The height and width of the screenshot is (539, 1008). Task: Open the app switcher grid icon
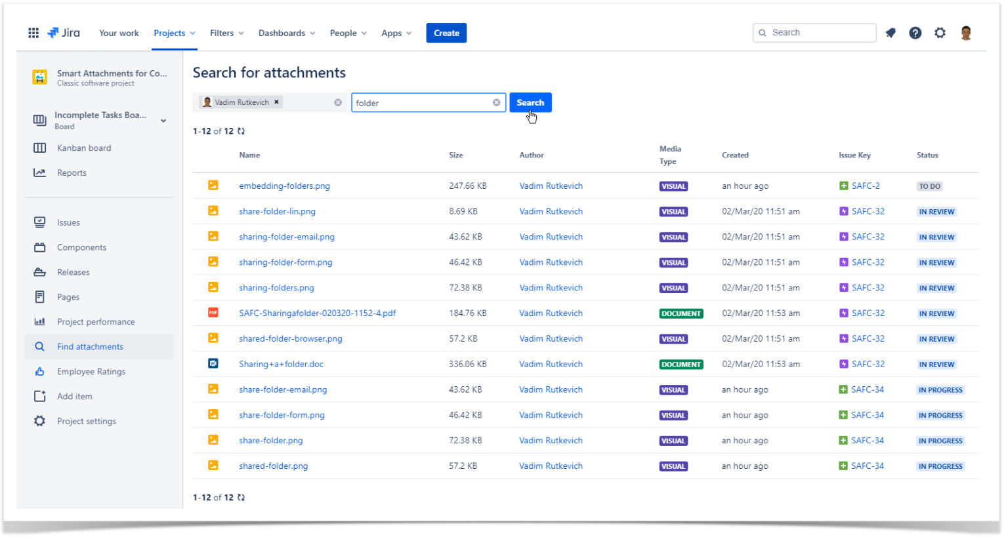[x=33, y=33]
